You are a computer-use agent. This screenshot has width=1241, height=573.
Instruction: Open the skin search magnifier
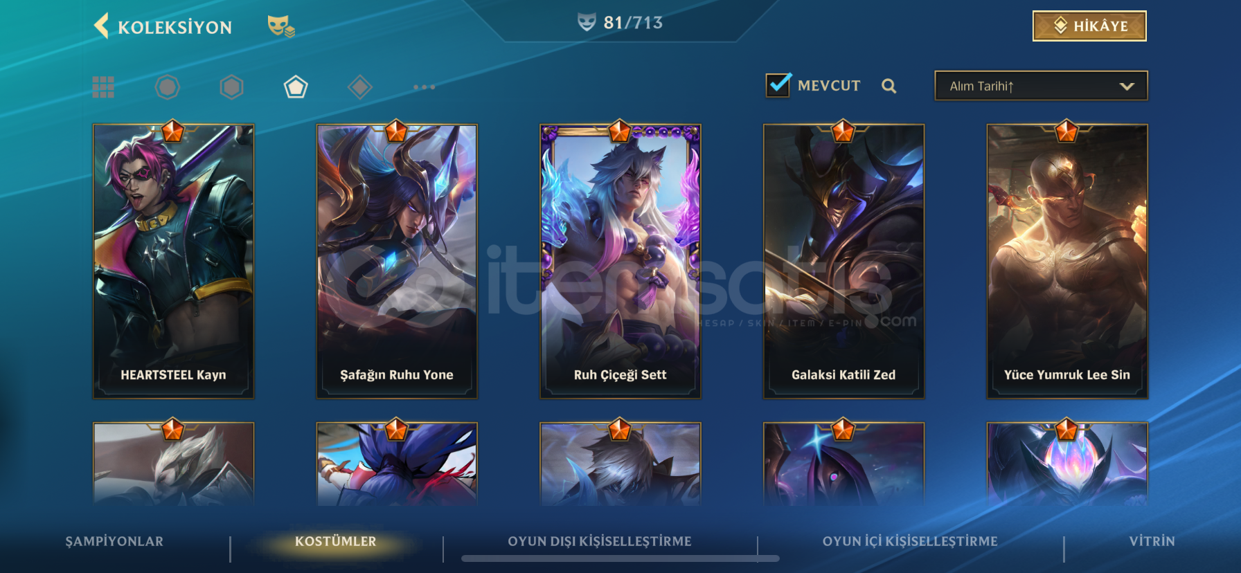pyautogui.click(x=889, y=86)
